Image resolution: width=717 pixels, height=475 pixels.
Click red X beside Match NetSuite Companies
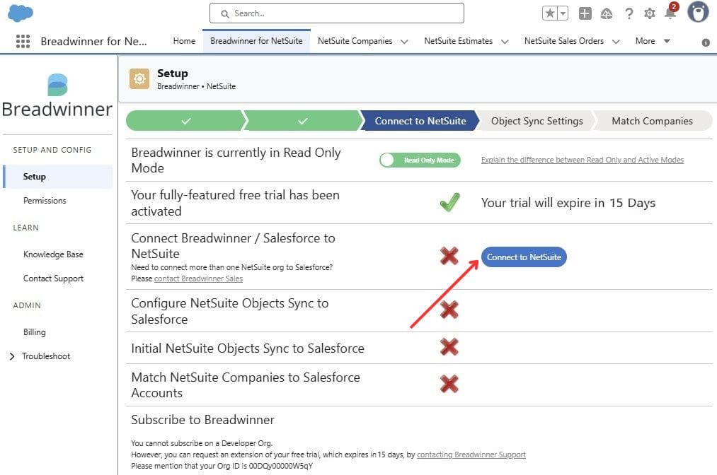[449, 384]
